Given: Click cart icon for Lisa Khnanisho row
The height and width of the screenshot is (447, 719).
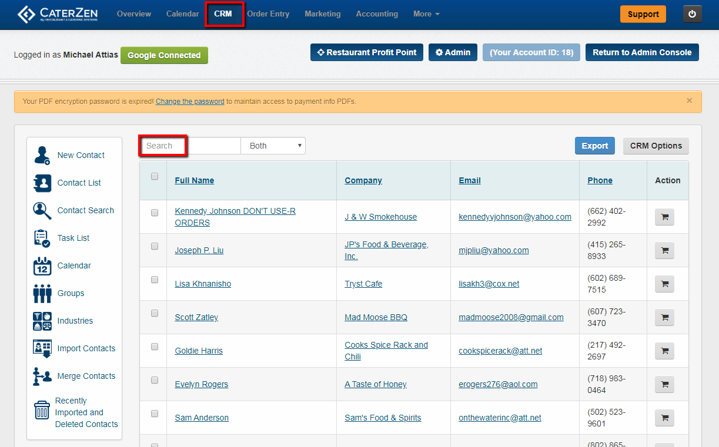Looking at the screenshot, I should click(x=665, y=284).
